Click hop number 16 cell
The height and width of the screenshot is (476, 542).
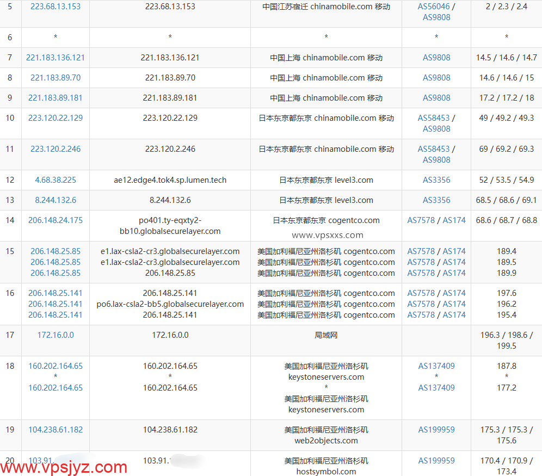[10, 293]
